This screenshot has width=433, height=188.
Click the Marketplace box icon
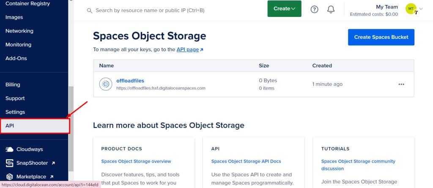[10, 177]
